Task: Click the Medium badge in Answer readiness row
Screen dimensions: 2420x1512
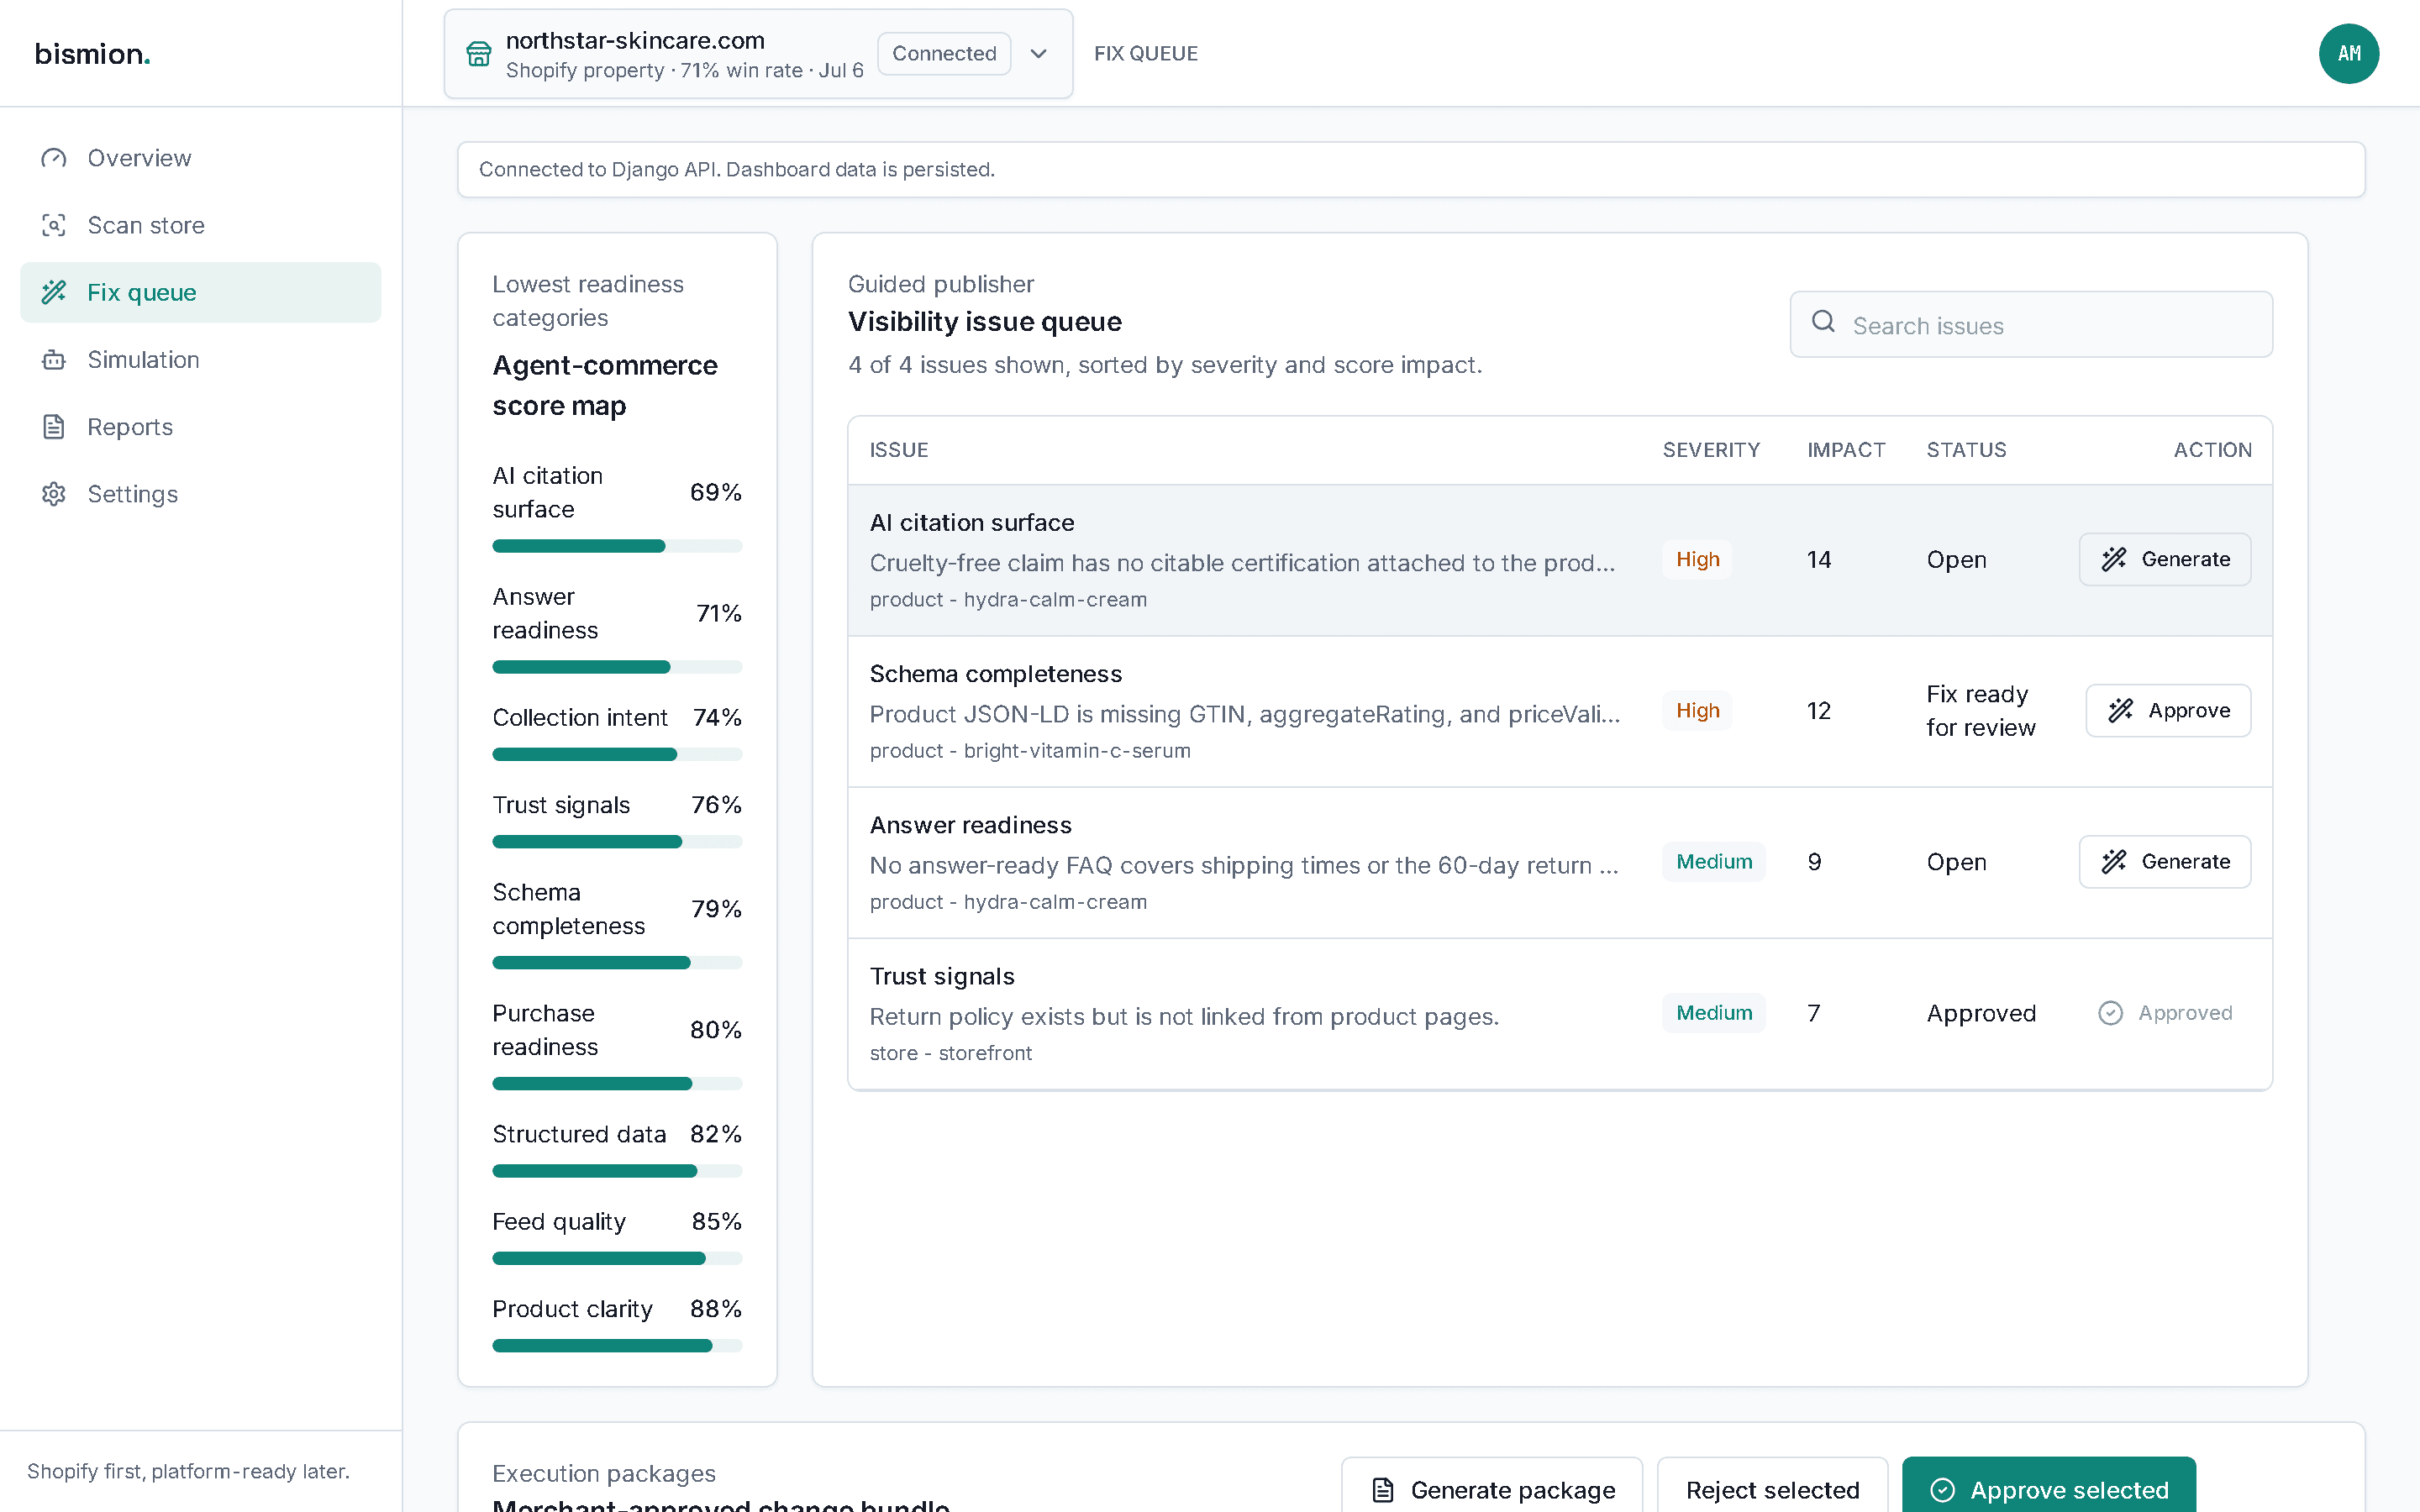Action: tap(1714, 861)
